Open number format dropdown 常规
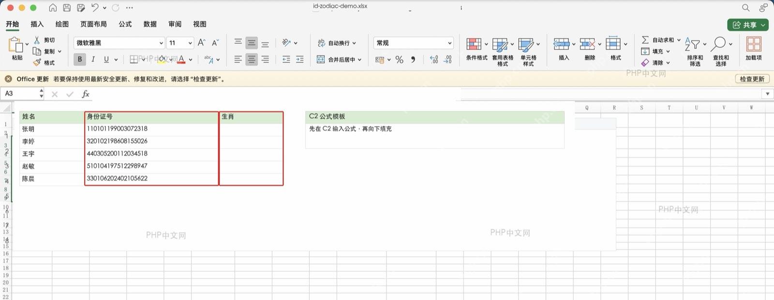This screenshot has width=774, height=300. (x=449, y=43)
